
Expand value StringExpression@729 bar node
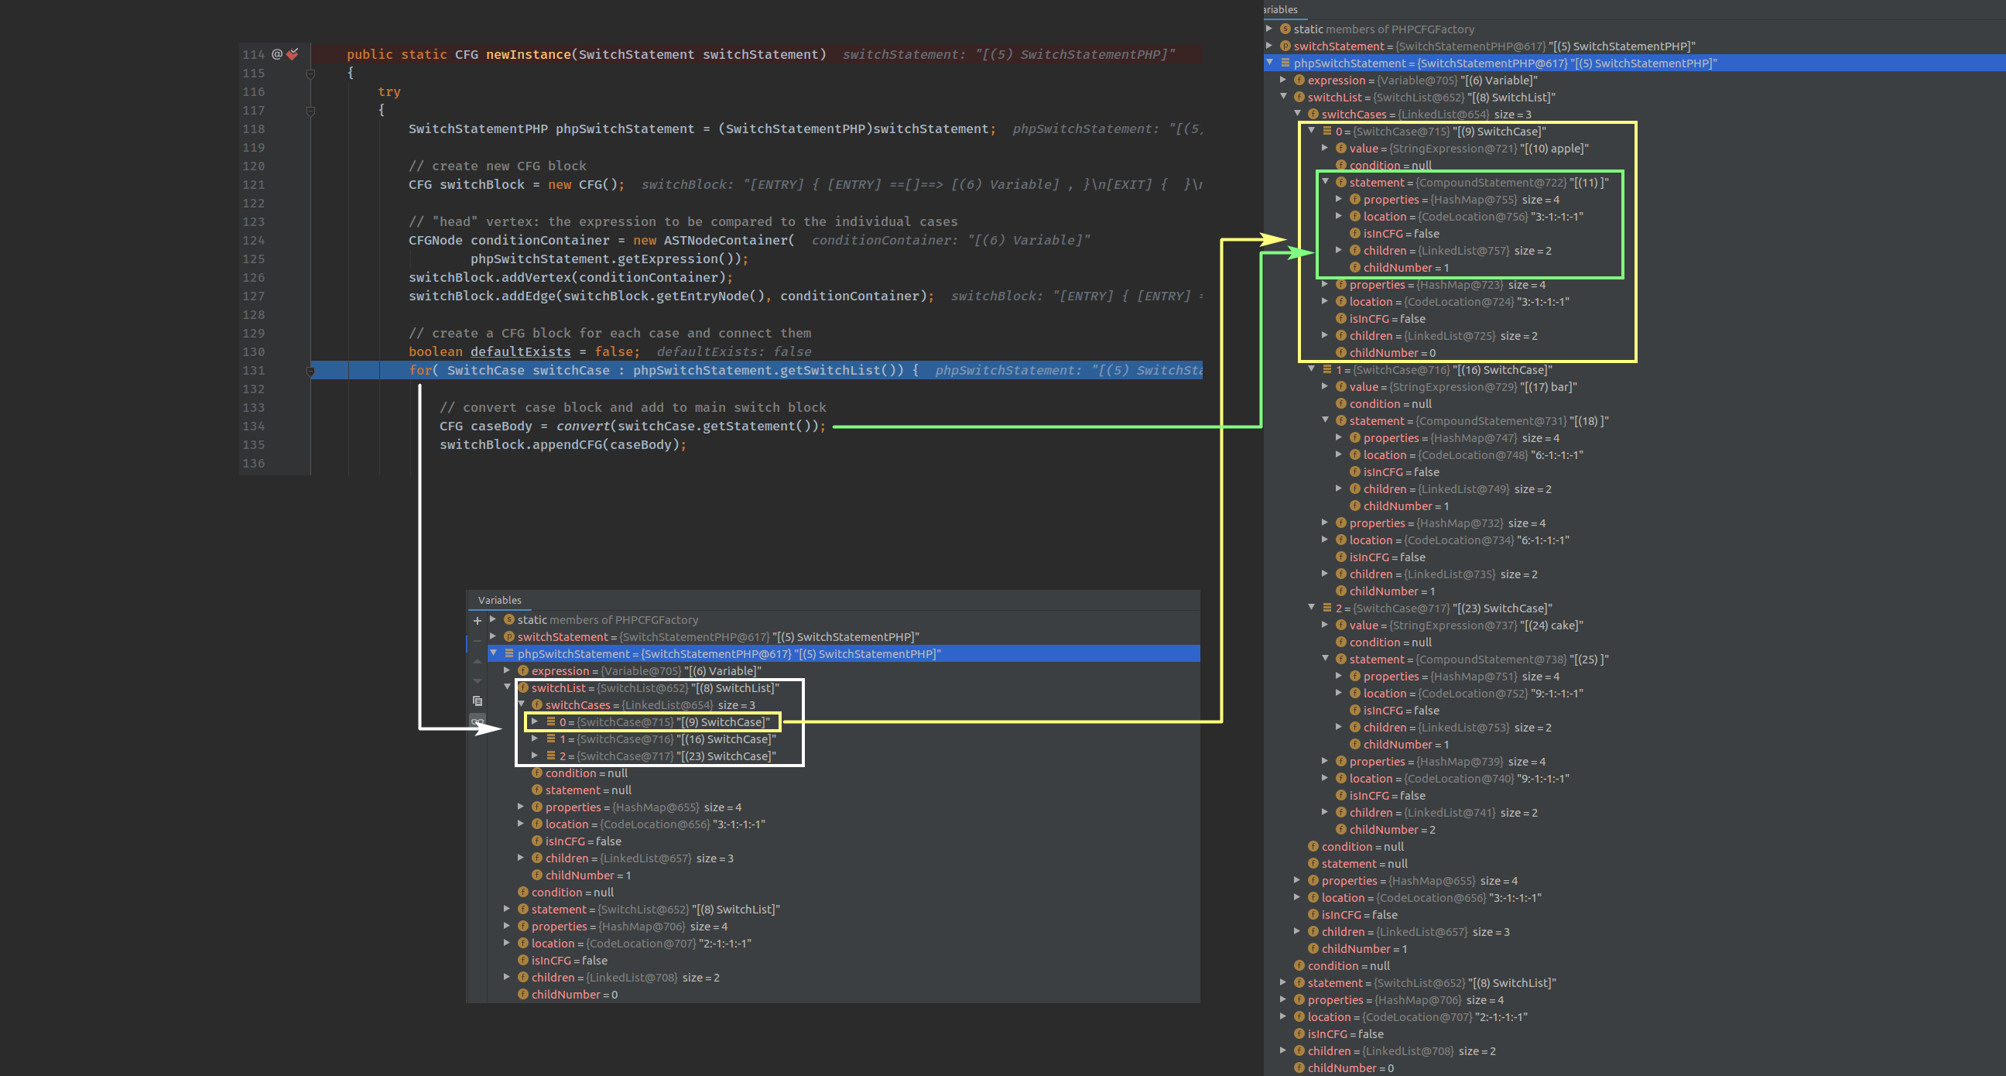pos(1326,386)
